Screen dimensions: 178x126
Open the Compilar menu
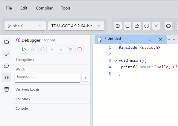pos(44,8)
